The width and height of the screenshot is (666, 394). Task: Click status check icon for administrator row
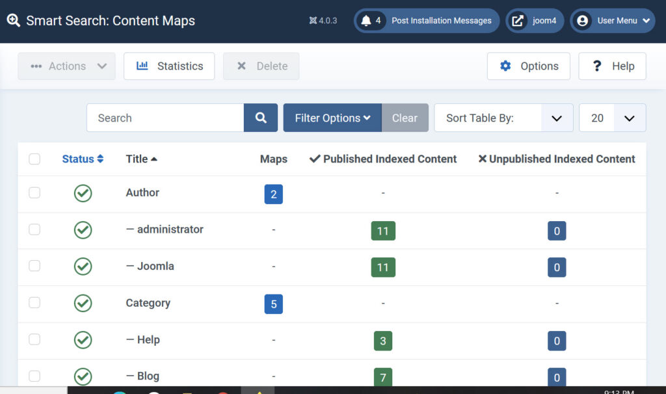(x=83, y=230)
